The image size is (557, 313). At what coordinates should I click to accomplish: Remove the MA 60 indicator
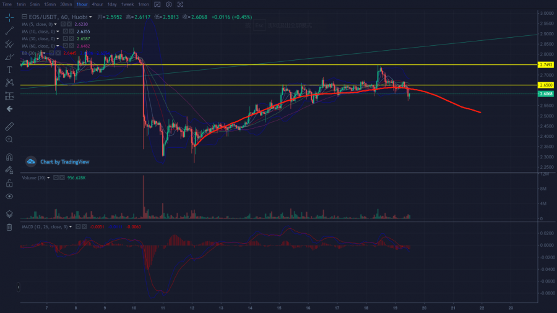(x=71, y=46)
